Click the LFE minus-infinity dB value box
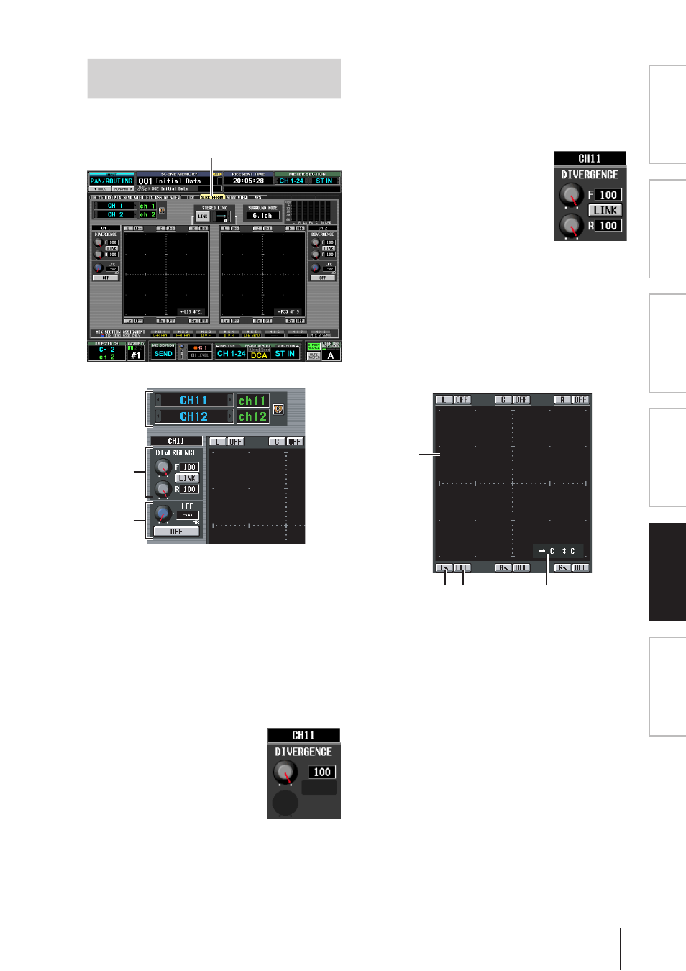Image resolution: width=686 pixels, height=971 pixels. pos(188,515)
